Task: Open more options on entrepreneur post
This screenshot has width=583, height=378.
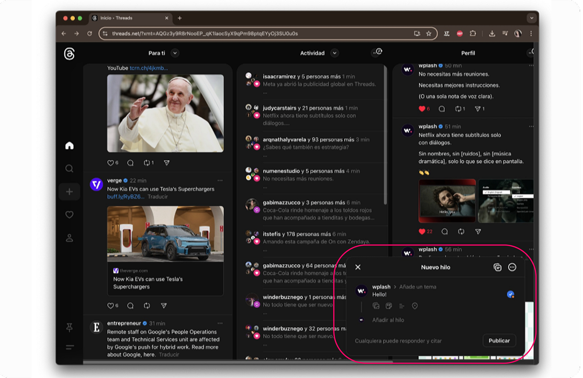Action: pyautogui.click(x=220, y=323)
